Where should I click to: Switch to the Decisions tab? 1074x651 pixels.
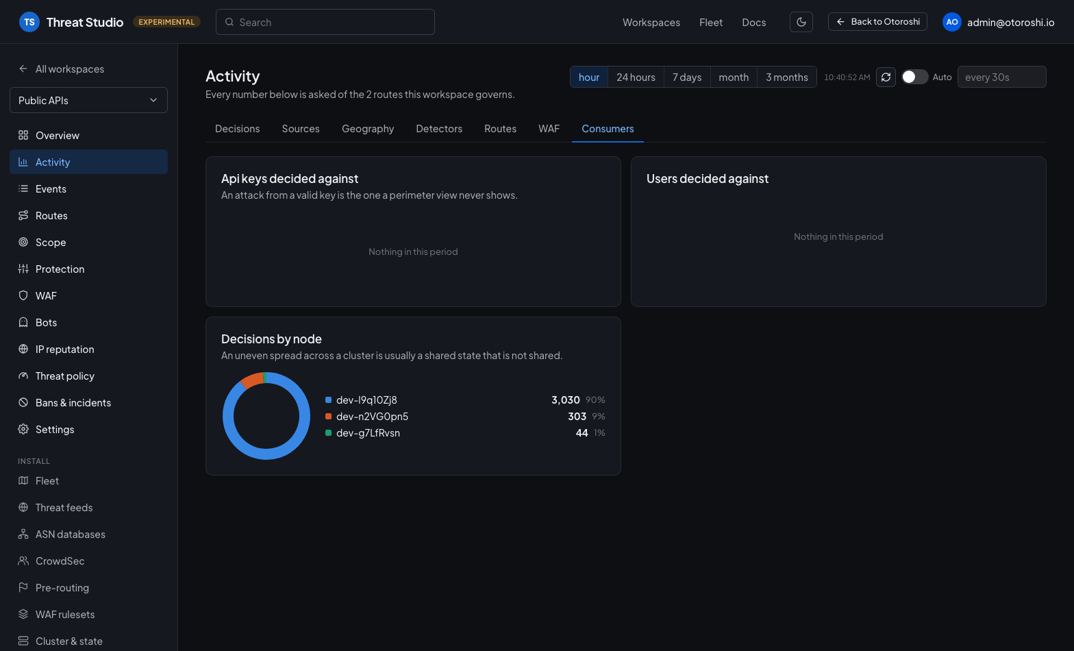(238, 129)
